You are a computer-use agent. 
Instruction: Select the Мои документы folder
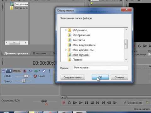(x=83, y=50)
